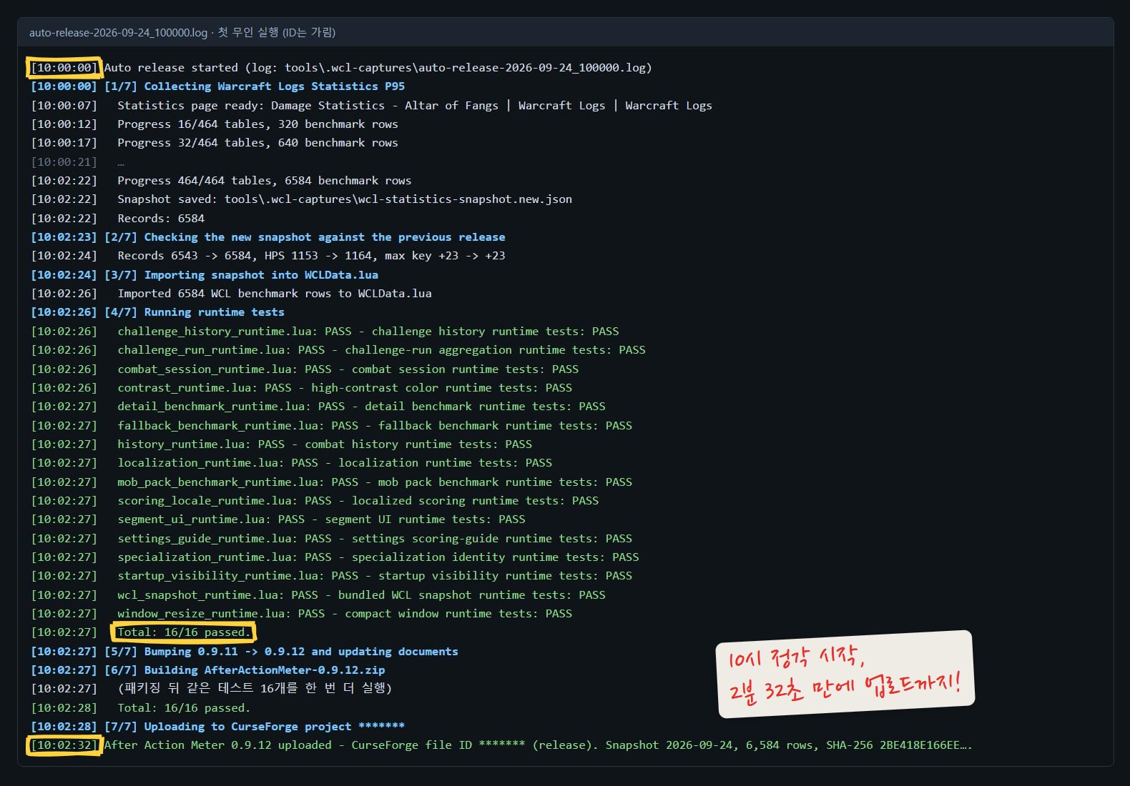Screen dimensions: 1130x786
Task: Select '[6/7] Building AfterActionMeter-0.9.12.zip' step
Action: pos(207,670)
